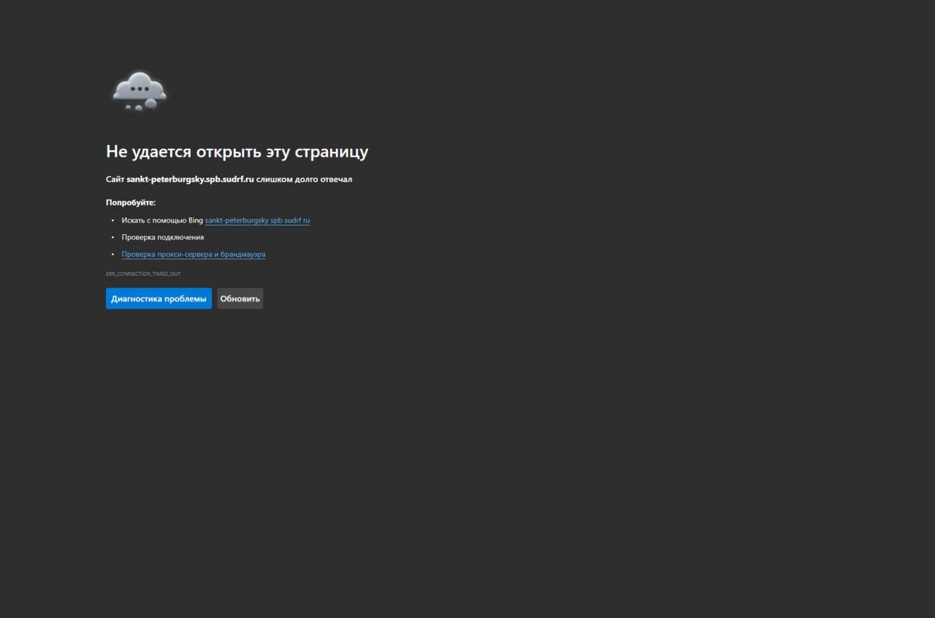Click the word "брандмауэра" in the proxy link

[x=243, y=255]
